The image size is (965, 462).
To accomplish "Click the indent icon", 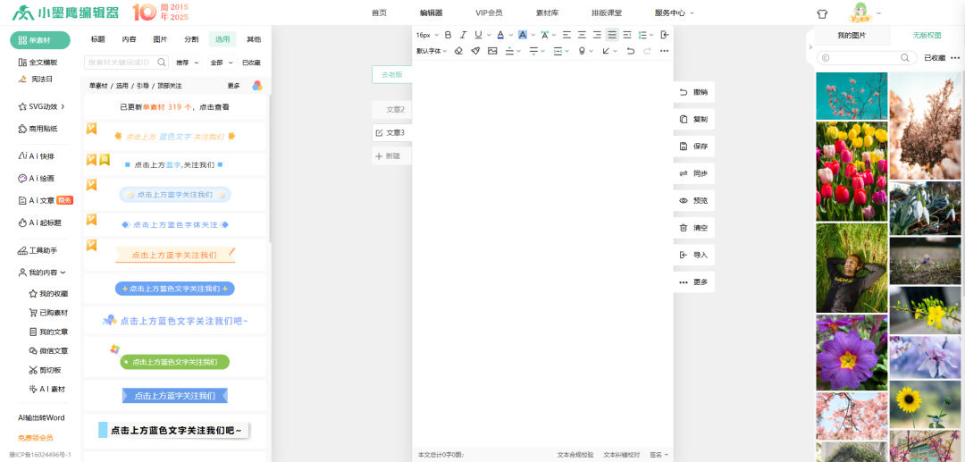I will pyautogui.click(x=627, y=35).
